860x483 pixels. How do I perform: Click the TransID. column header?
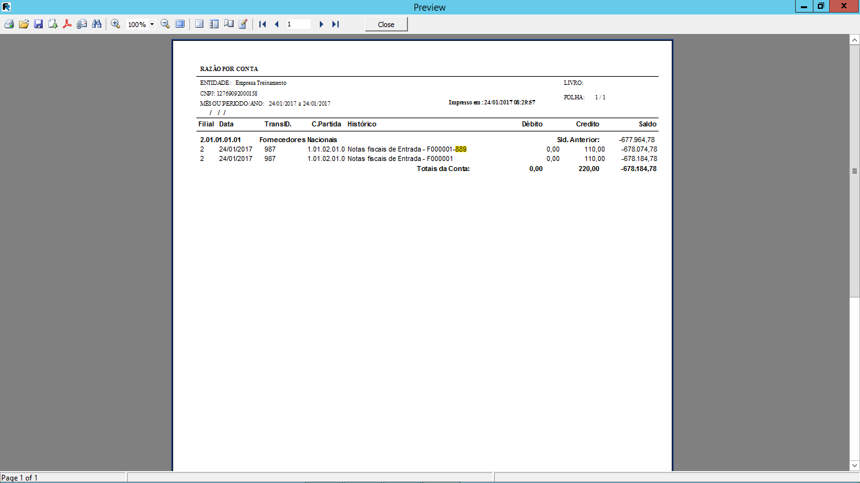(278, 124)
